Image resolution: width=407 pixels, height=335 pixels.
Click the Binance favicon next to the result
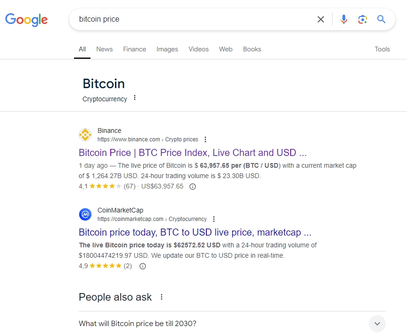(85, 135)
